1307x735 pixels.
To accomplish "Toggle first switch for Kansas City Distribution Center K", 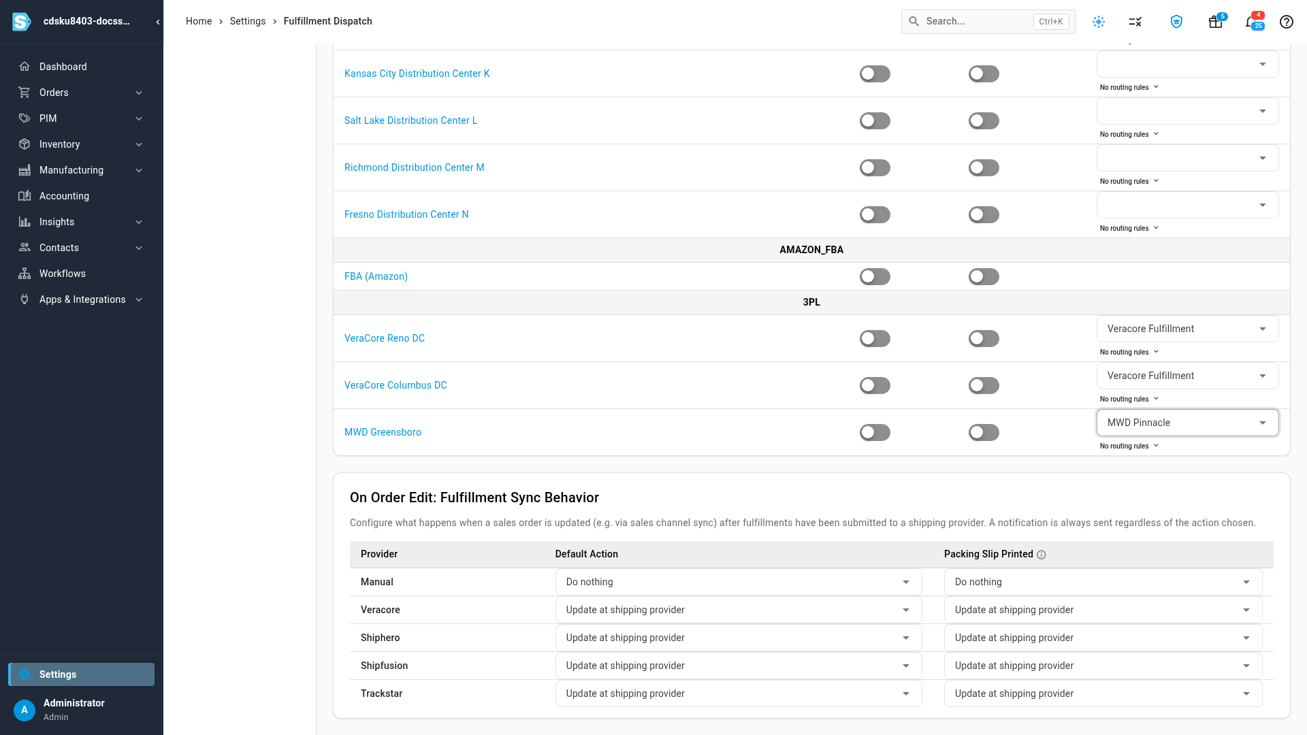I will (x=875, y=73).
